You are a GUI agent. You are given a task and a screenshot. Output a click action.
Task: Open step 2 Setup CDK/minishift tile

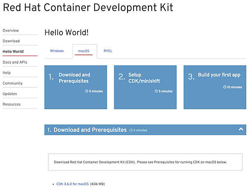click(x=145, y=87)
